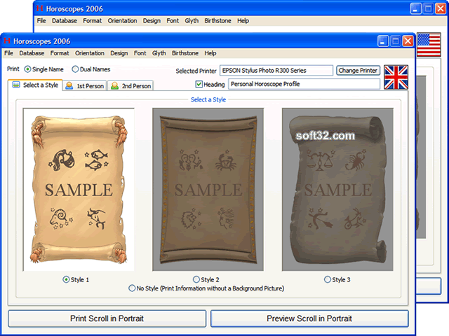The height and width of the screenshot is (336, 449).
Task: Open the Glyth menu in front window
Action: 159,53
